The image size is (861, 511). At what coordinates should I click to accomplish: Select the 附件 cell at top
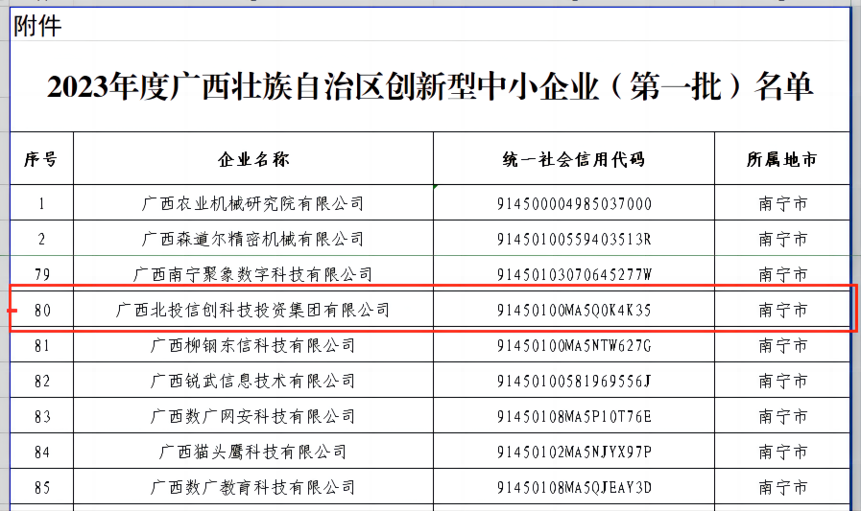coord(430,25)
